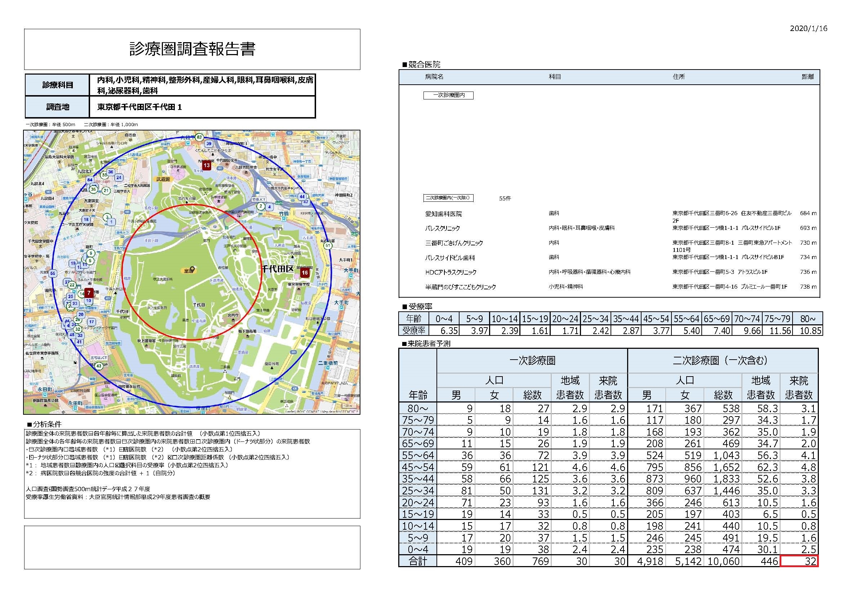Click the 55件 count text

pos(505,198)
